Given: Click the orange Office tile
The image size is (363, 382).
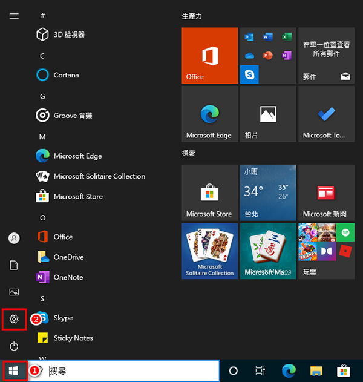Looking at the screenshot, I should point(209,56).
